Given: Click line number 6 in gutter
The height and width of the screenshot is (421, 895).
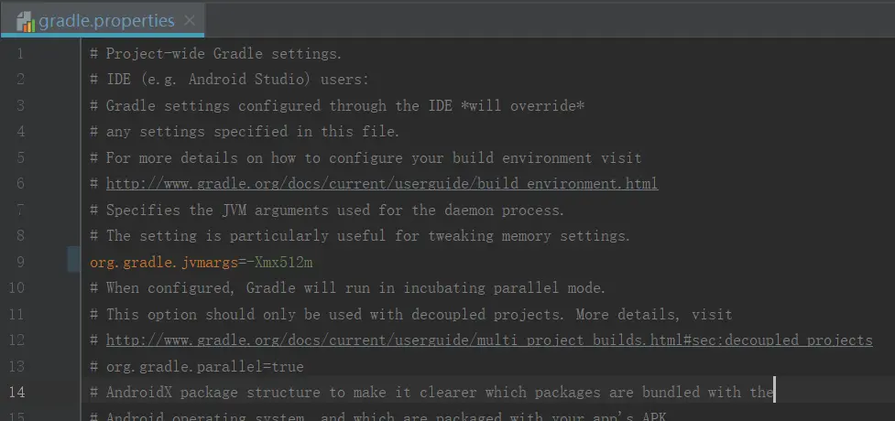Looking at the screenshot, I should (x=20, y=184).
